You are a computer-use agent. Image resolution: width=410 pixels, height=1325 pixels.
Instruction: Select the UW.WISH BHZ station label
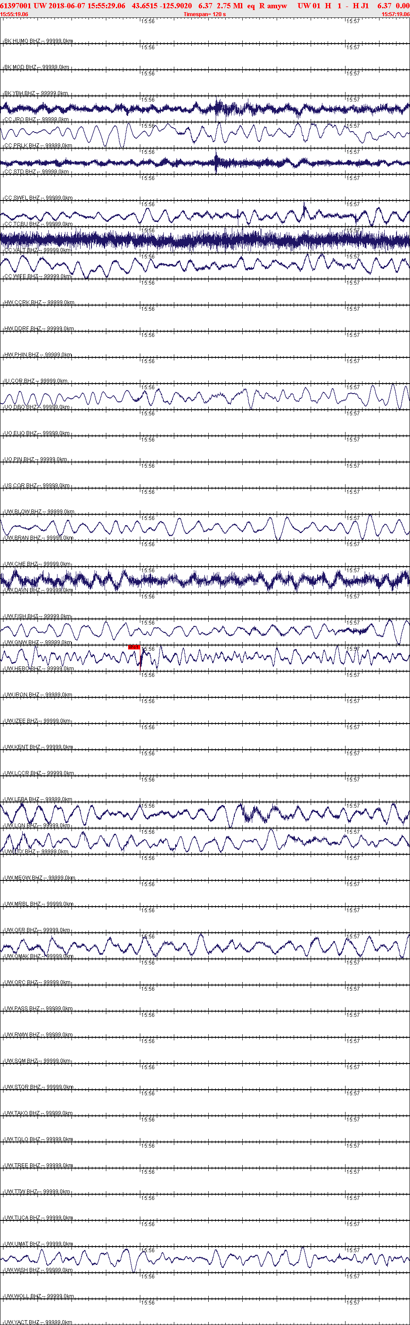38,1271
